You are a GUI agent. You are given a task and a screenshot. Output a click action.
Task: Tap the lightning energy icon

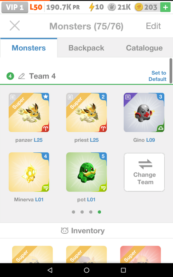[x=91, y=7]
